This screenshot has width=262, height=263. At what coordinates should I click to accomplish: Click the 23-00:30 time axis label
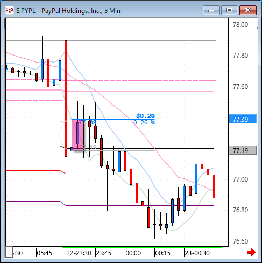tap(197, 253)
